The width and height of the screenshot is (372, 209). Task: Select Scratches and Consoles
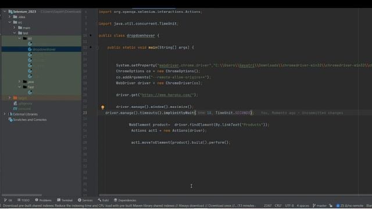(30, 120)
